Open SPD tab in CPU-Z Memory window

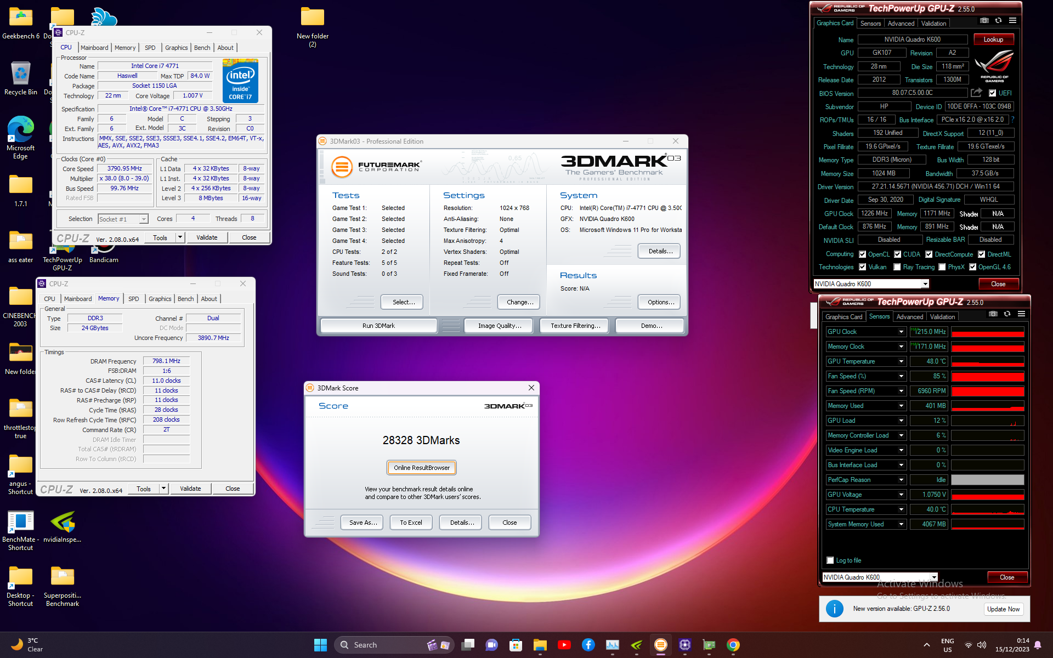click(x=134, y=299)
